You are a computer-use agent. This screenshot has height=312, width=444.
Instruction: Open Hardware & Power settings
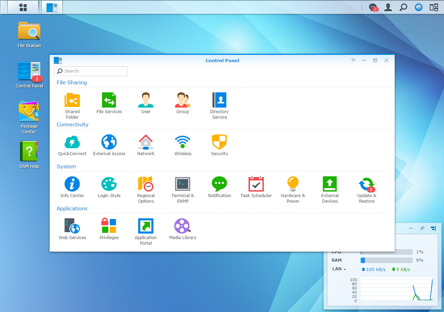click(x=293, y=184)
